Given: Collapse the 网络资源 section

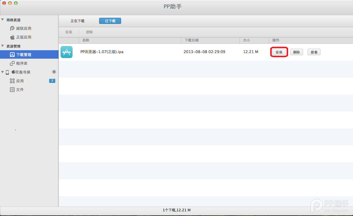Looking at the screenshot, I should coord(3,20).
